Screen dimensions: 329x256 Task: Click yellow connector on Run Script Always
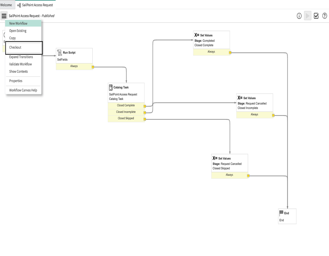pyautogui.click(x=93, y=67)
